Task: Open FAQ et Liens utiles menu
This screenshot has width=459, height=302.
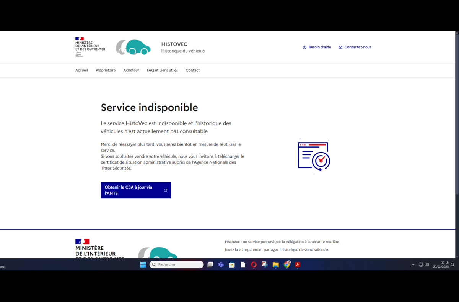Action: (163, 70)
